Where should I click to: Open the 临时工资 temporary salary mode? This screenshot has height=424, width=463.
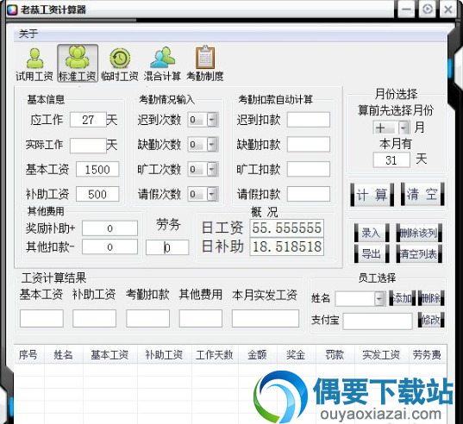(120, 64)
